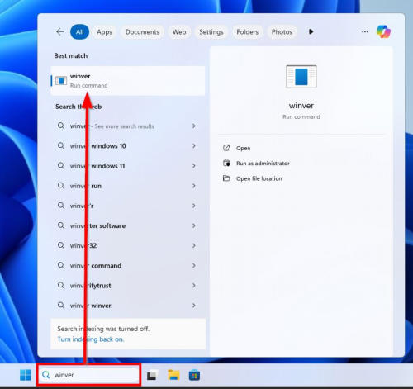The image size is (413, 389).
Task: Open the Windows Start button
Action: [x=26, y=375]
